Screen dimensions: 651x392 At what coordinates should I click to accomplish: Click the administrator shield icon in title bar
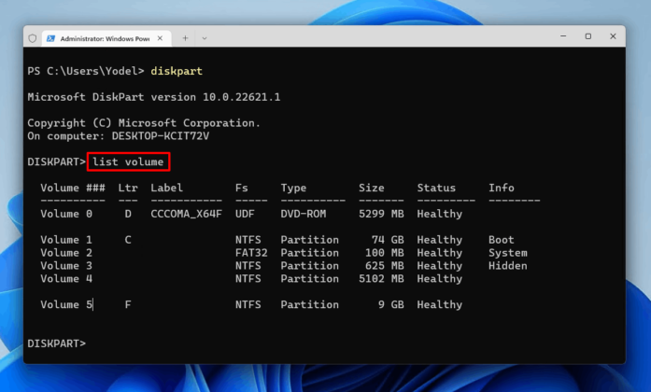click(34, 38)
